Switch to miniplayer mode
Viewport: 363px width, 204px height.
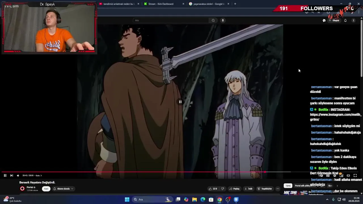click(341, 175)
